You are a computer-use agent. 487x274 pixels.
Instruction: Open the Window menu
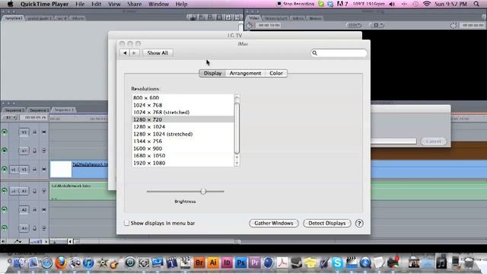tap(158, 4)
